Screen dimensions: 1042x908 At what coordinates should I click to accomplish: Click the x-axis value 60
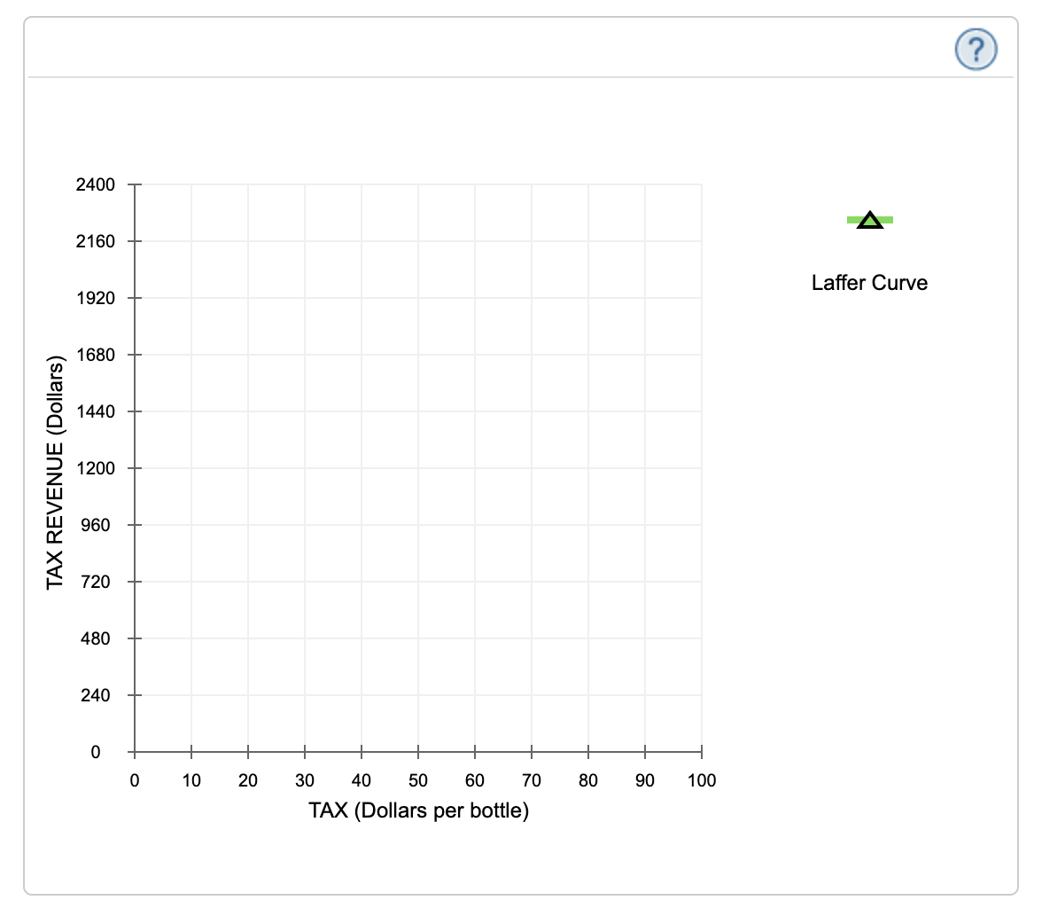coord(475,780)
